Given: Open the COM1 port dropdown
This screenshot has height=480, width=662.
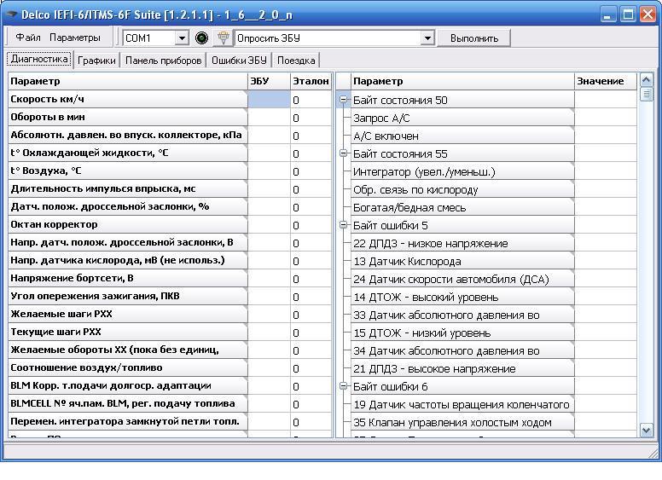Looking at the screenshot, I should tap(182, 38).
